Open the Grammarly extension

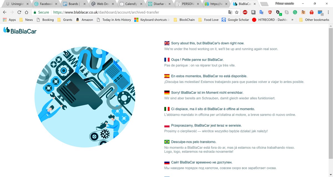coord(295,12)
